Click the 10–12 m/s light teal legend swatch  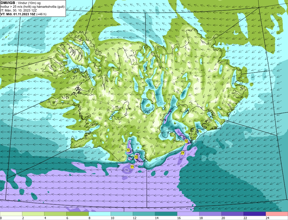click(x=122, y=214)
